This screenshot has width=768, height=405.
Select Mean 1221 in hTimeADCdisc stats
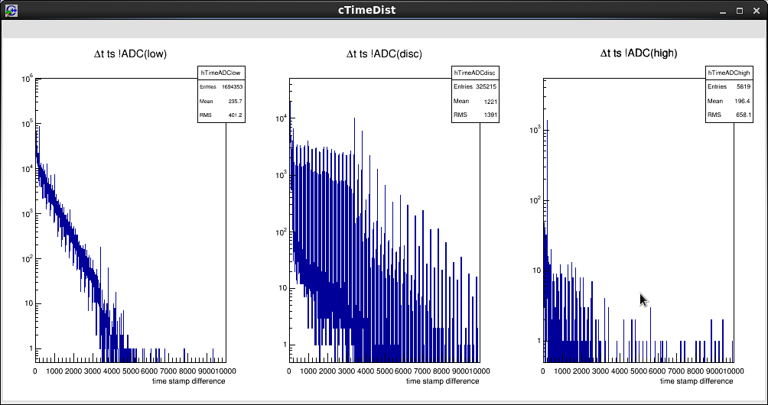[475, 101]
